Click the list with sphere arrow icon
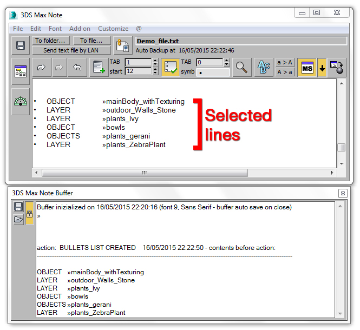Image resolution: width=360 pixels, height=330 pixels. pyautogui.click(x=337, y=67)
